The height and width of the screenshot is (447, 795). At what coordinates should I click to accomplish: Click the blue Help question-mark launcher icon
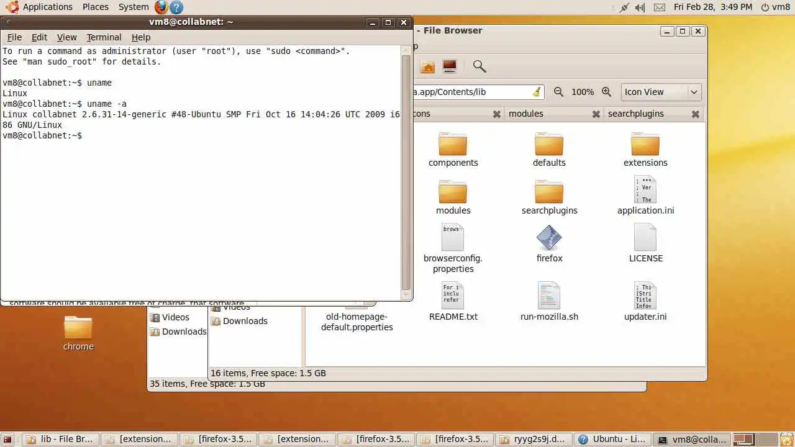click(176, 7)
